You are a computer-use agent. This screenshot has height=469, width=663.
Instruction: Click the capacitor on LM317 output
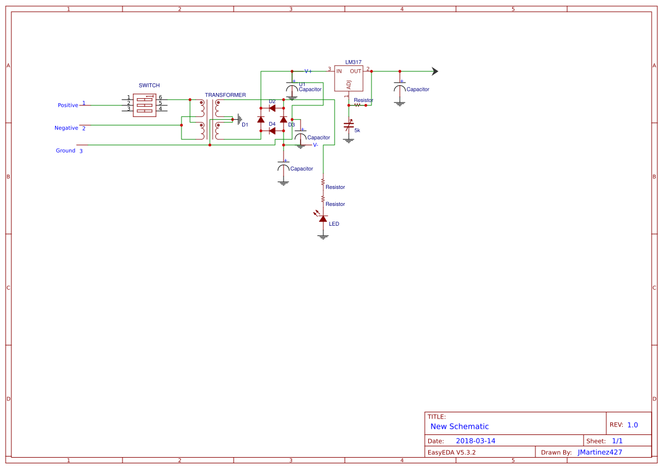[x=400, y=91]
